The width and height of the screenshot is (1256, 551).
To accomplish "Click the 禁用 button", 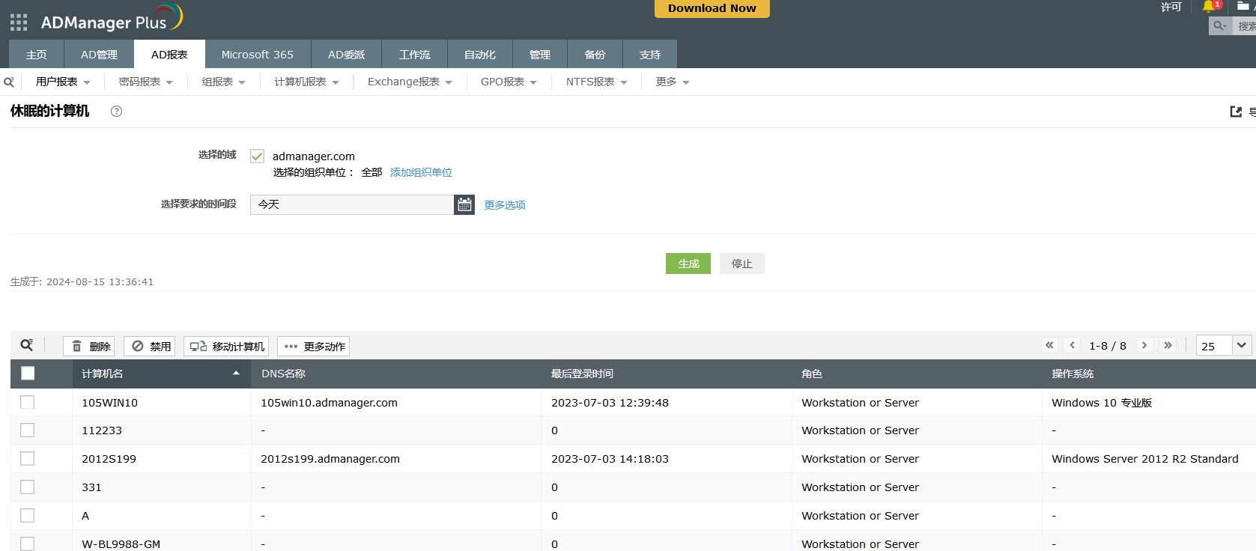I will (x=150, y=346).
